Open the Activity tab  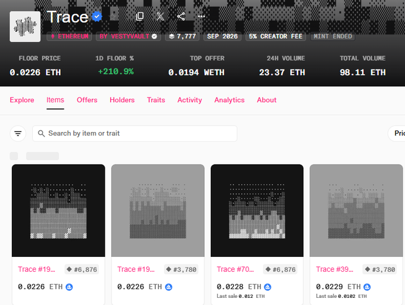(x=189, y=100)
